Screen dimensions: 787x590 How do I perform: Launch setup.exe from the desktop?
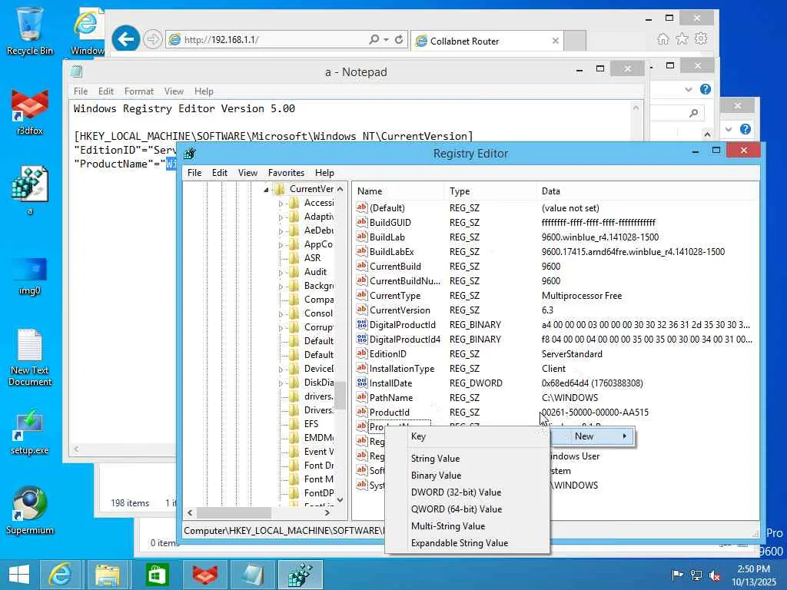tap(30, 433)
